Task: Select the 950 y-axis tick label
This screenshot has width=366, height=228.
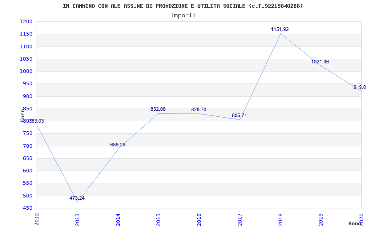Action: point(27,84)
